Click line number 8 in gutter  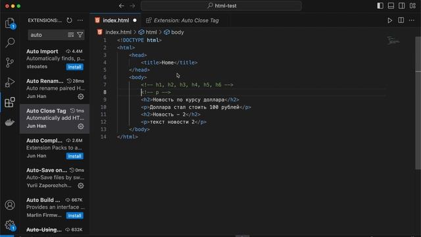(x=105, y=92)
